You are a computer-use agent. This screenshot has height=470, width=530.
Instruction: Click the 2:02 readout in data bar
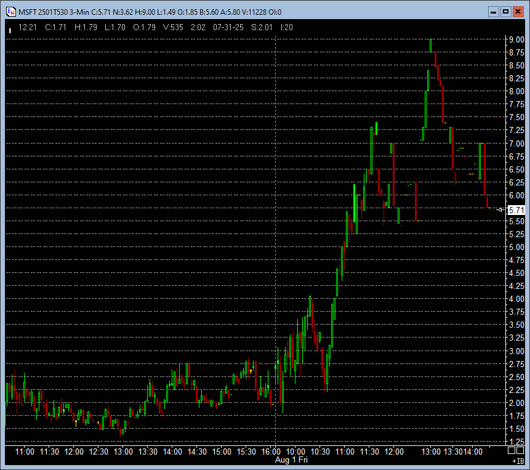pyautogui.click(x=198, y=27)
